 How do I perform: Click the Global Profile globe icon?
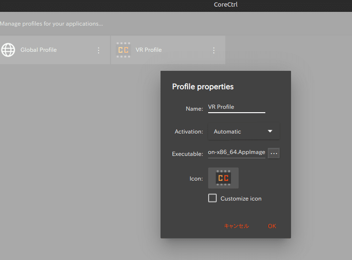(8, 50)
